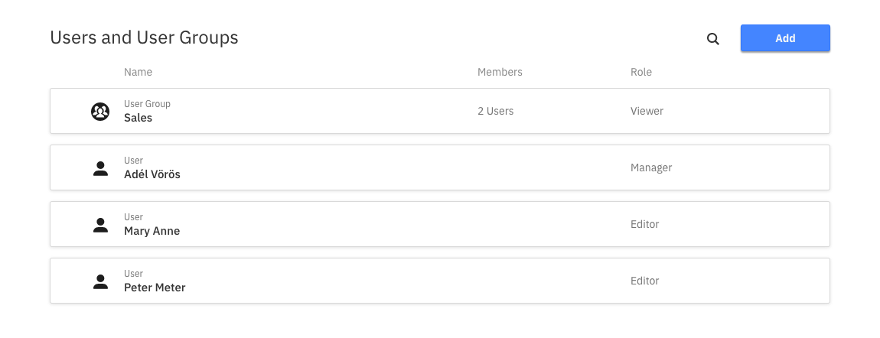Click the 2 Users member count
880x338 pixels.
coord(495,111)
